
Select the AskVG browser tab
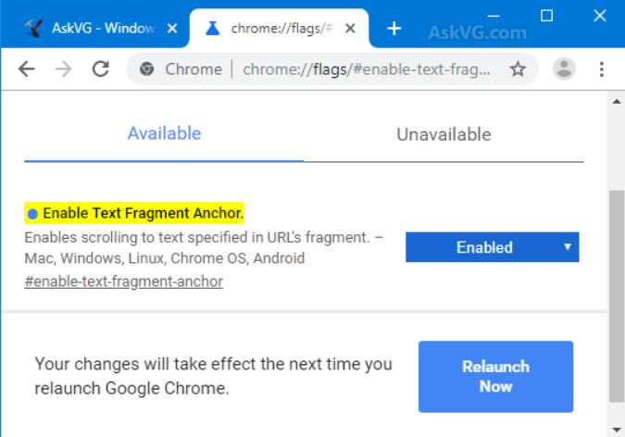point(93,29)
